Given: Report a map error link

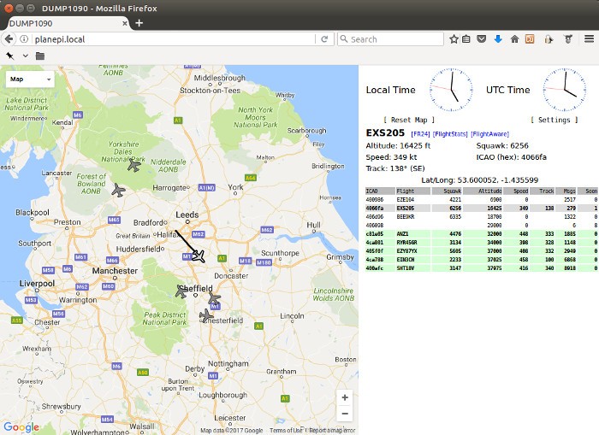Looking at the screenshot, I should (331, 431).
